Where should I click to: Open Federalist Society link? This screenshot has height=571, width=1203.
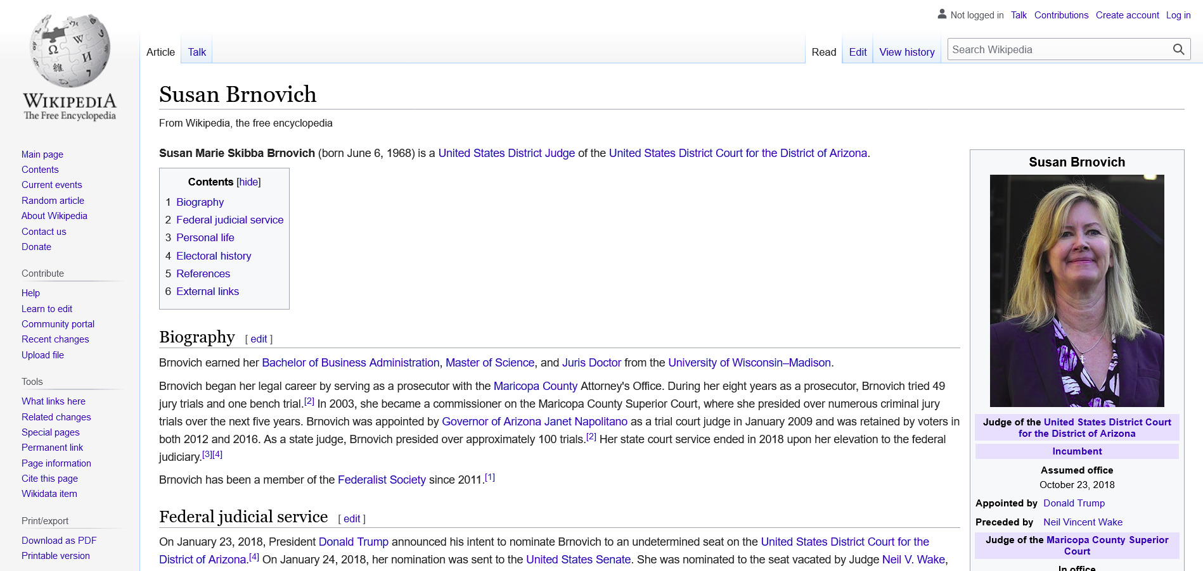coord(382,480)
